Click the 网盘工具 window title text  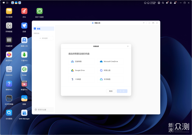click(x=97, y=23)
